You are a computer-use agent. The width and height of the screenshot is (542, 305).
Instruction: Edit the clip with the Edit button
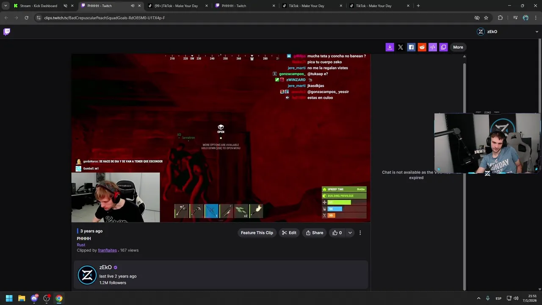[x=289, y=233]
